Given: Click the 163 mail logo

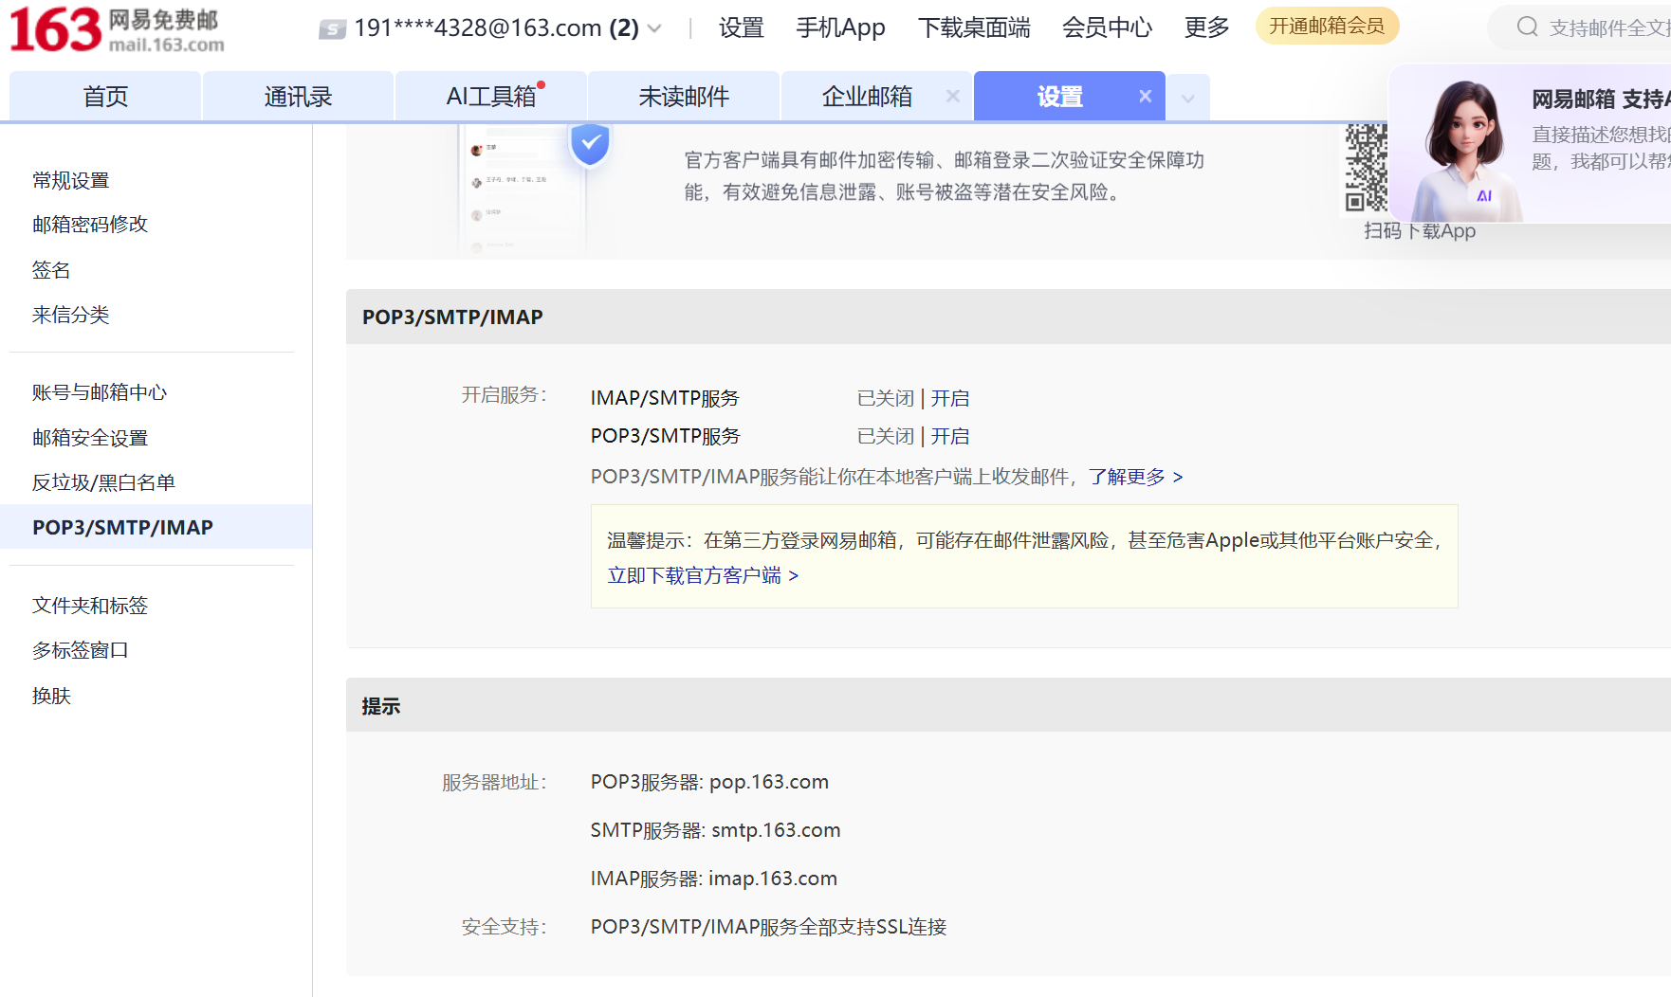Looking at the screenshot, I should [117, 29].
